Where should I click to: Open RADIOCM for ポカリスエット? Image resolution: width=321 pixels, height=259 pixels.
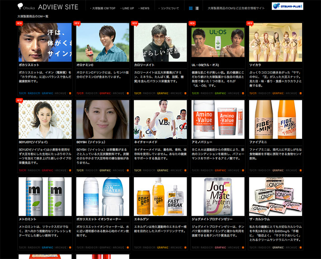34,94
